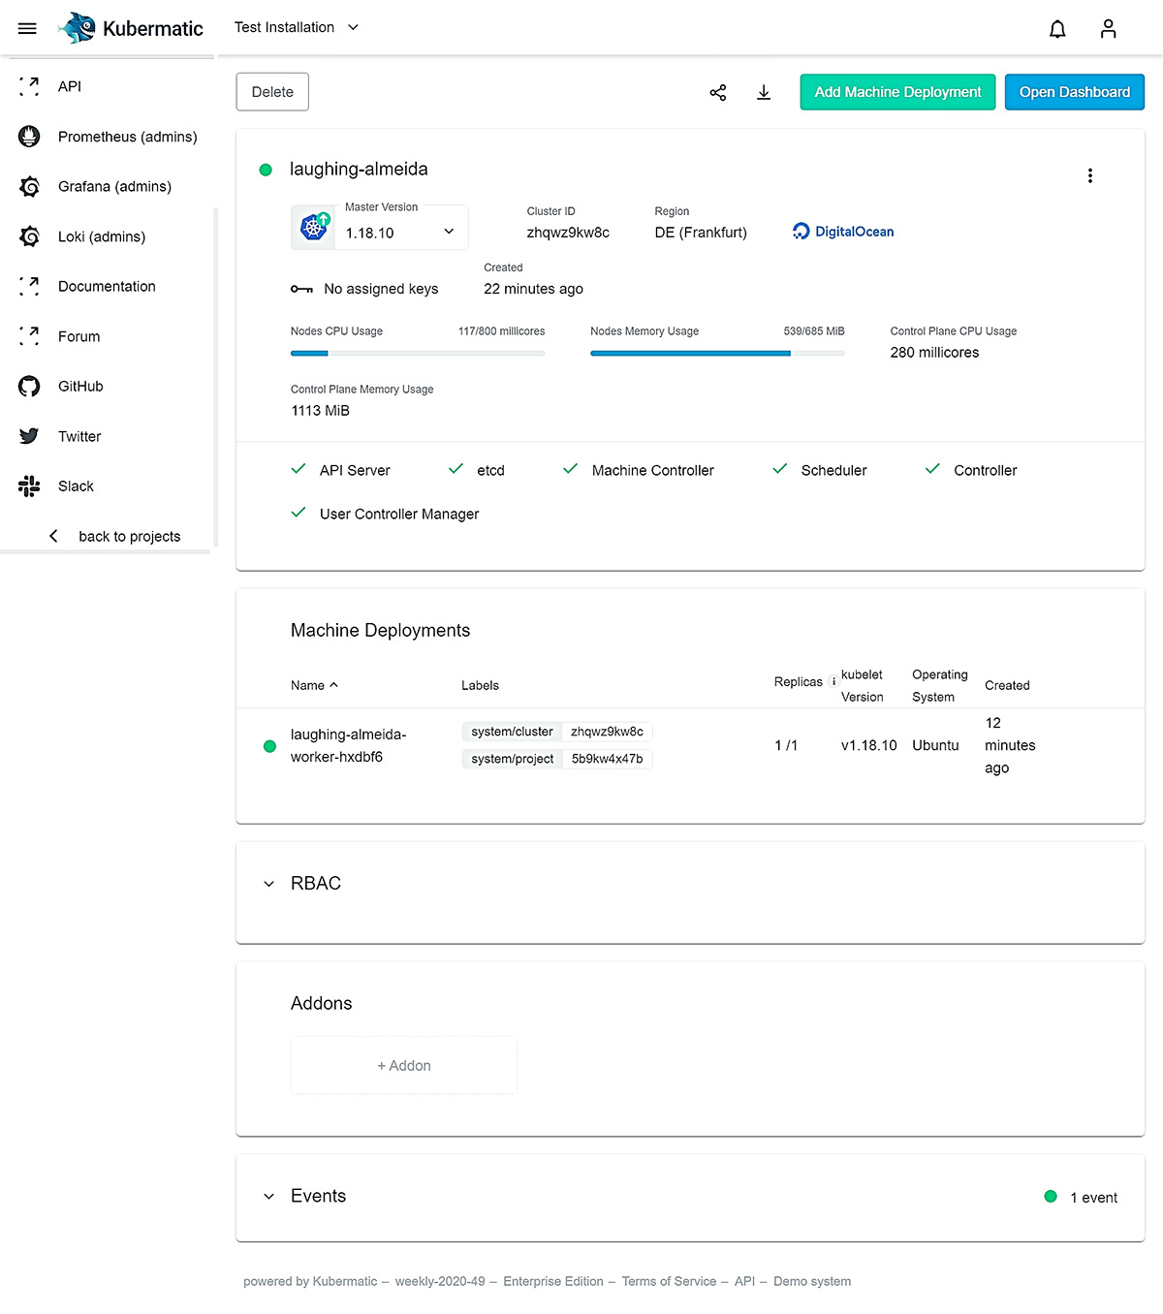
Task: Open the Test Installation project dropdown
Action: (x=296, y=27)
